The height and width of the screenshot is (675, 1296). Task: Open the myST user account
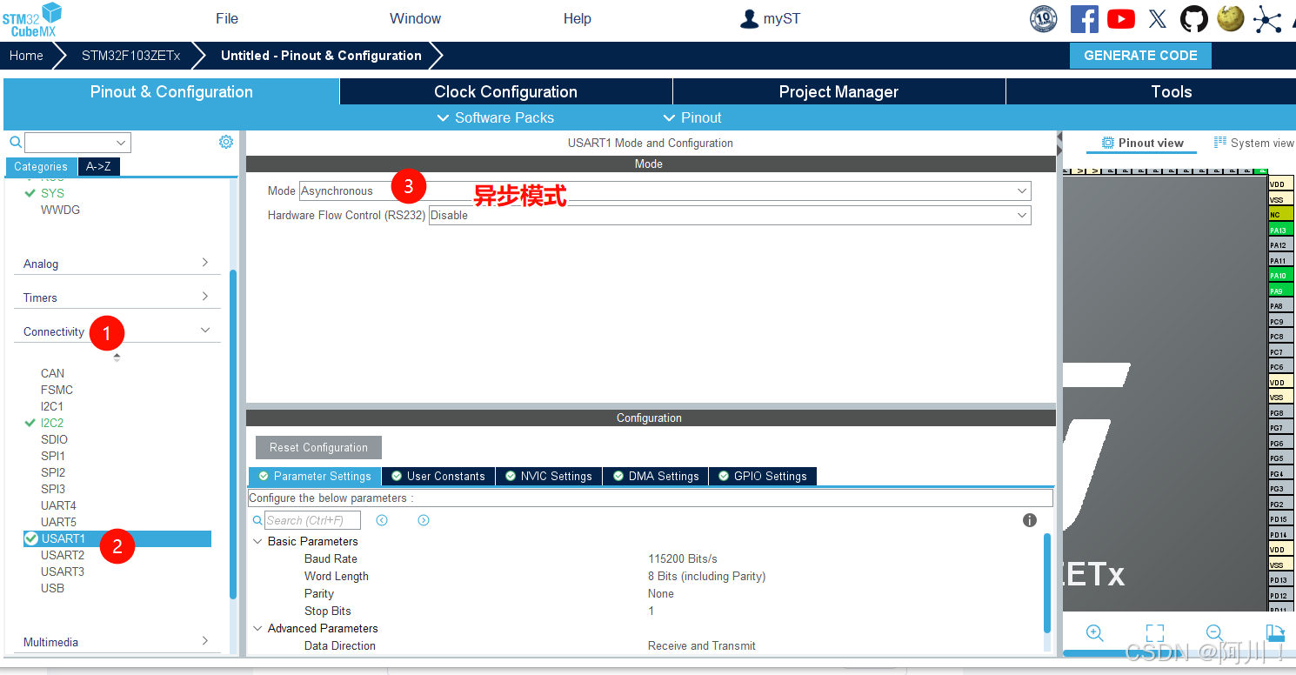770,18
